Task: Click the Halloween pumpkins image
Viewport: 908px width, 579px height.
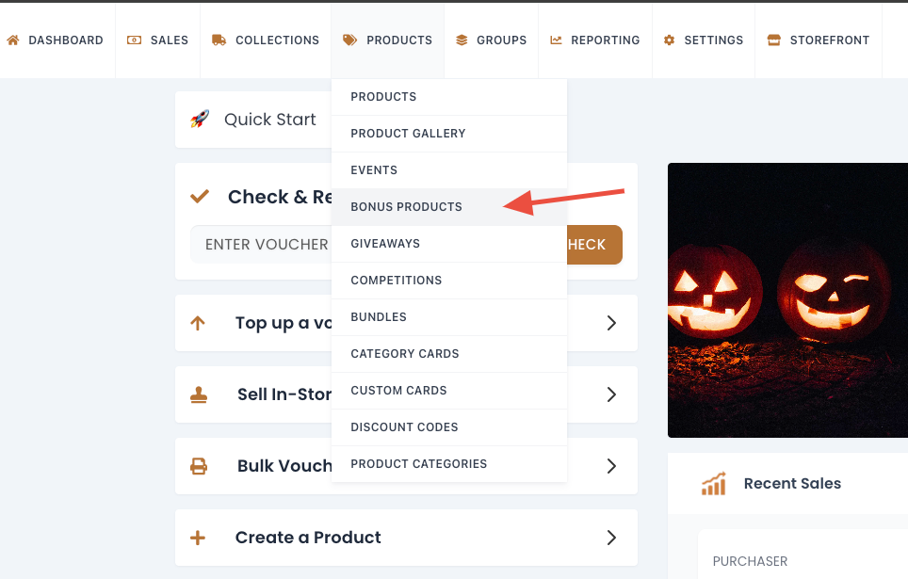Action: click(787, 300)
